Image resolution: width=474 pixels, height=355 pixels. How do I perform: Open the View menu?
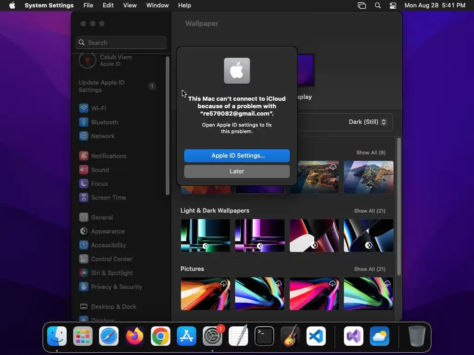click(x=130, y=6)
